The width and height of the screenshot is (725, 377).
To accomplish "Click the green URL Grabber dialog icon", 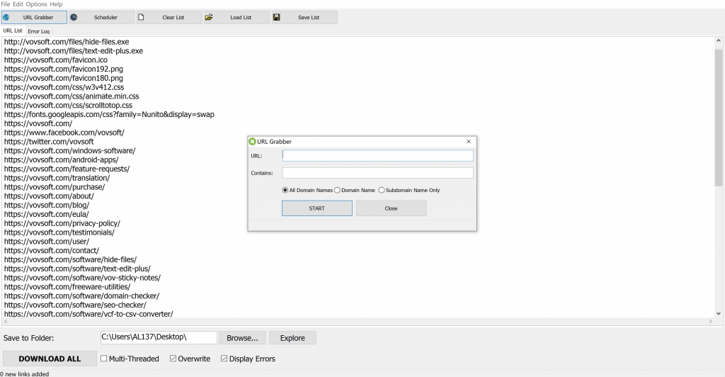I will (x=252, y=142).
